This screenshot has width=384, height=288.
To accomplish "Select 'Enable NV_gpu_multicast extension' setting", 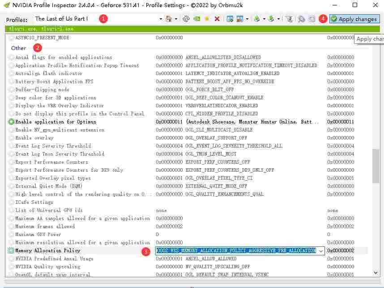I will [x=60, y=130].
